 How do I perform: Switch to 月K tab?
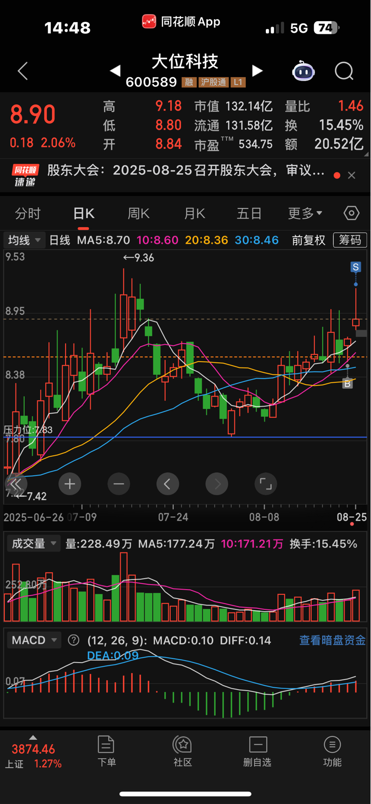point(194,213)
